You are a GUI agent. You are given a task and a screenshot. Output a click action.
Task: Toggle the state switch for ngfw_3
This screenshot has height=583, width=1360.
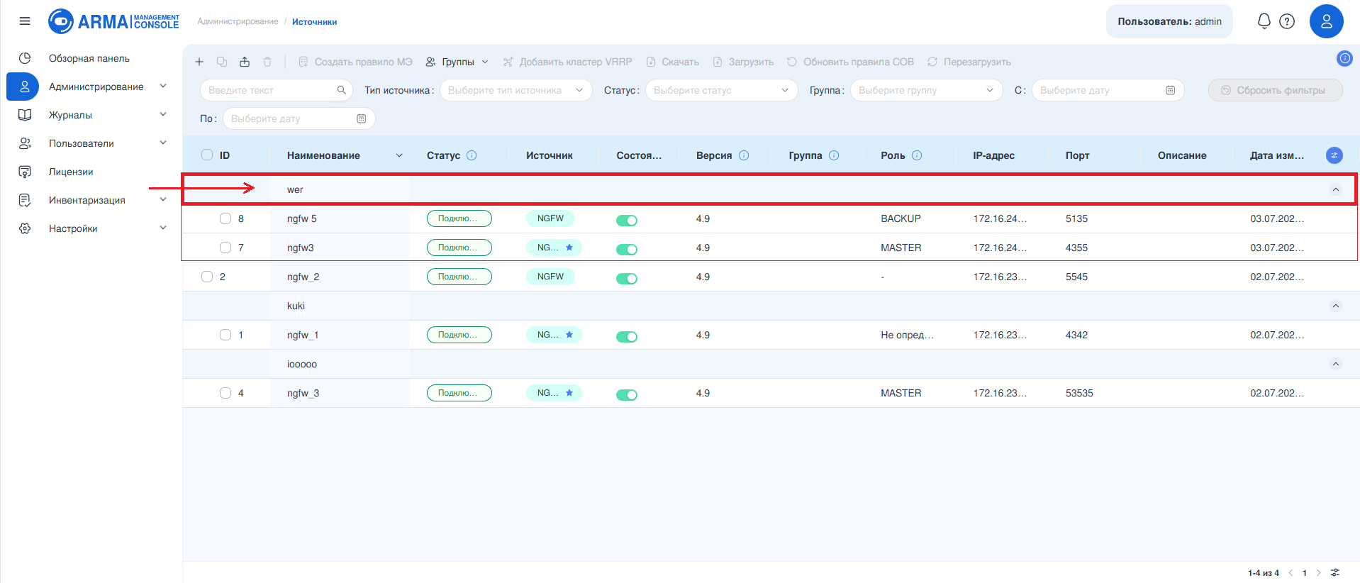point(627,395)
